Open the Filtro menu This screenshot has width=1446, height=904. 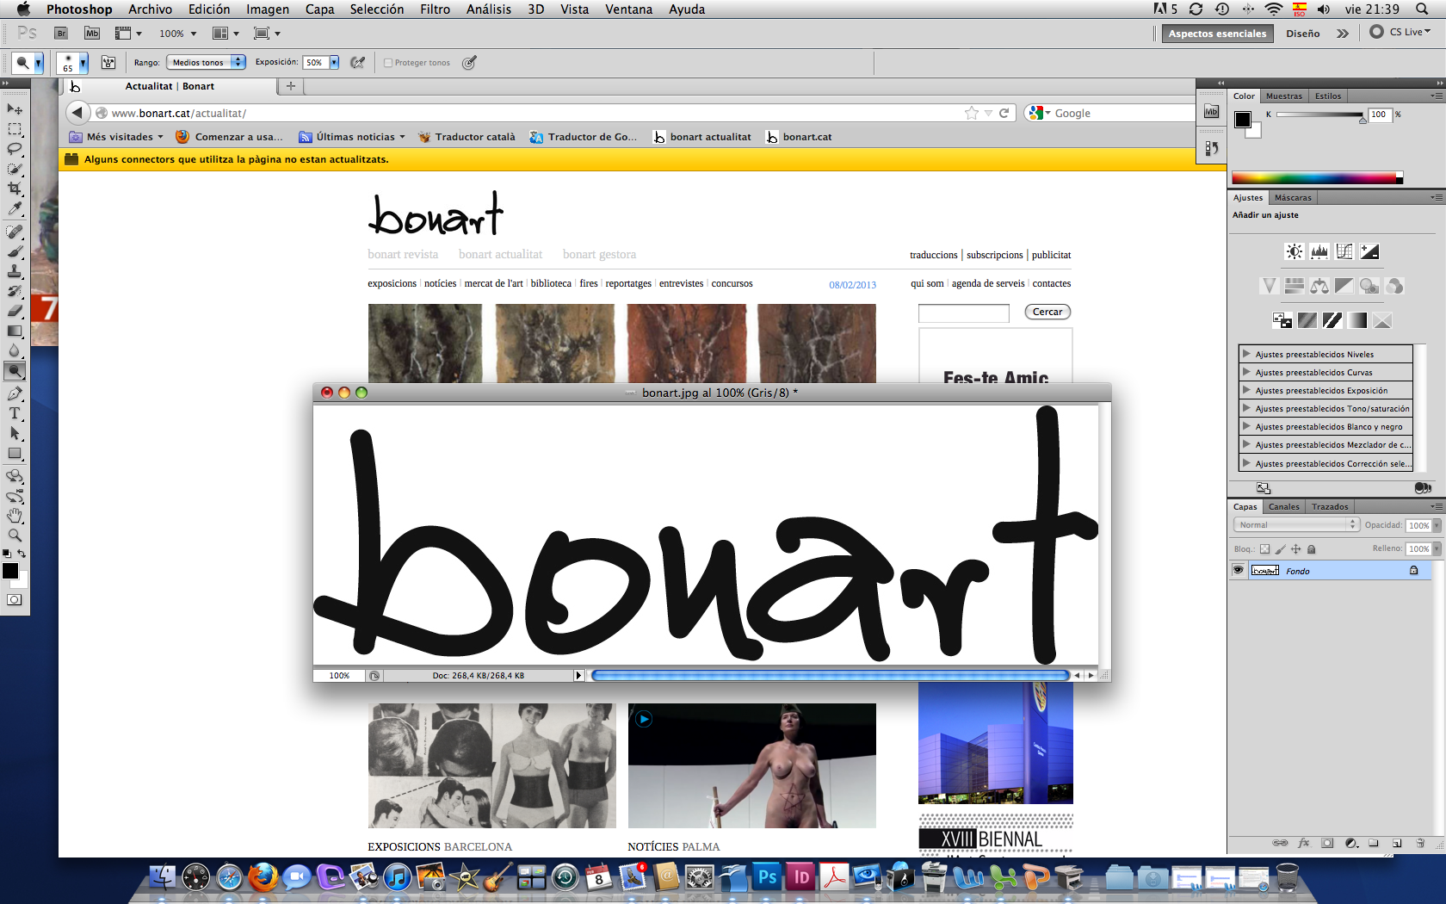(435, 9)
